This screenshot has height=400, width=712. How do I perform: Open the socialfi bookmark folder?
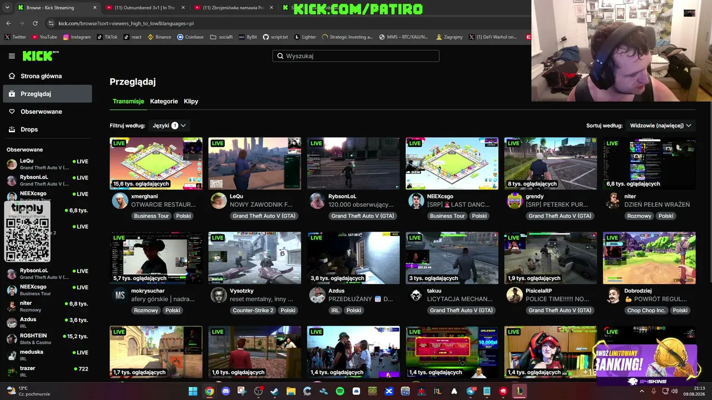pos(221,37)
